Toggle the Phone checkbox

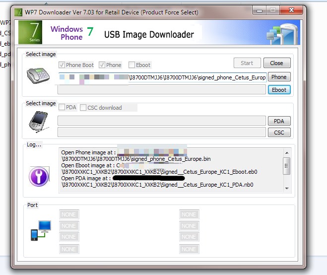tap(102, 65)
